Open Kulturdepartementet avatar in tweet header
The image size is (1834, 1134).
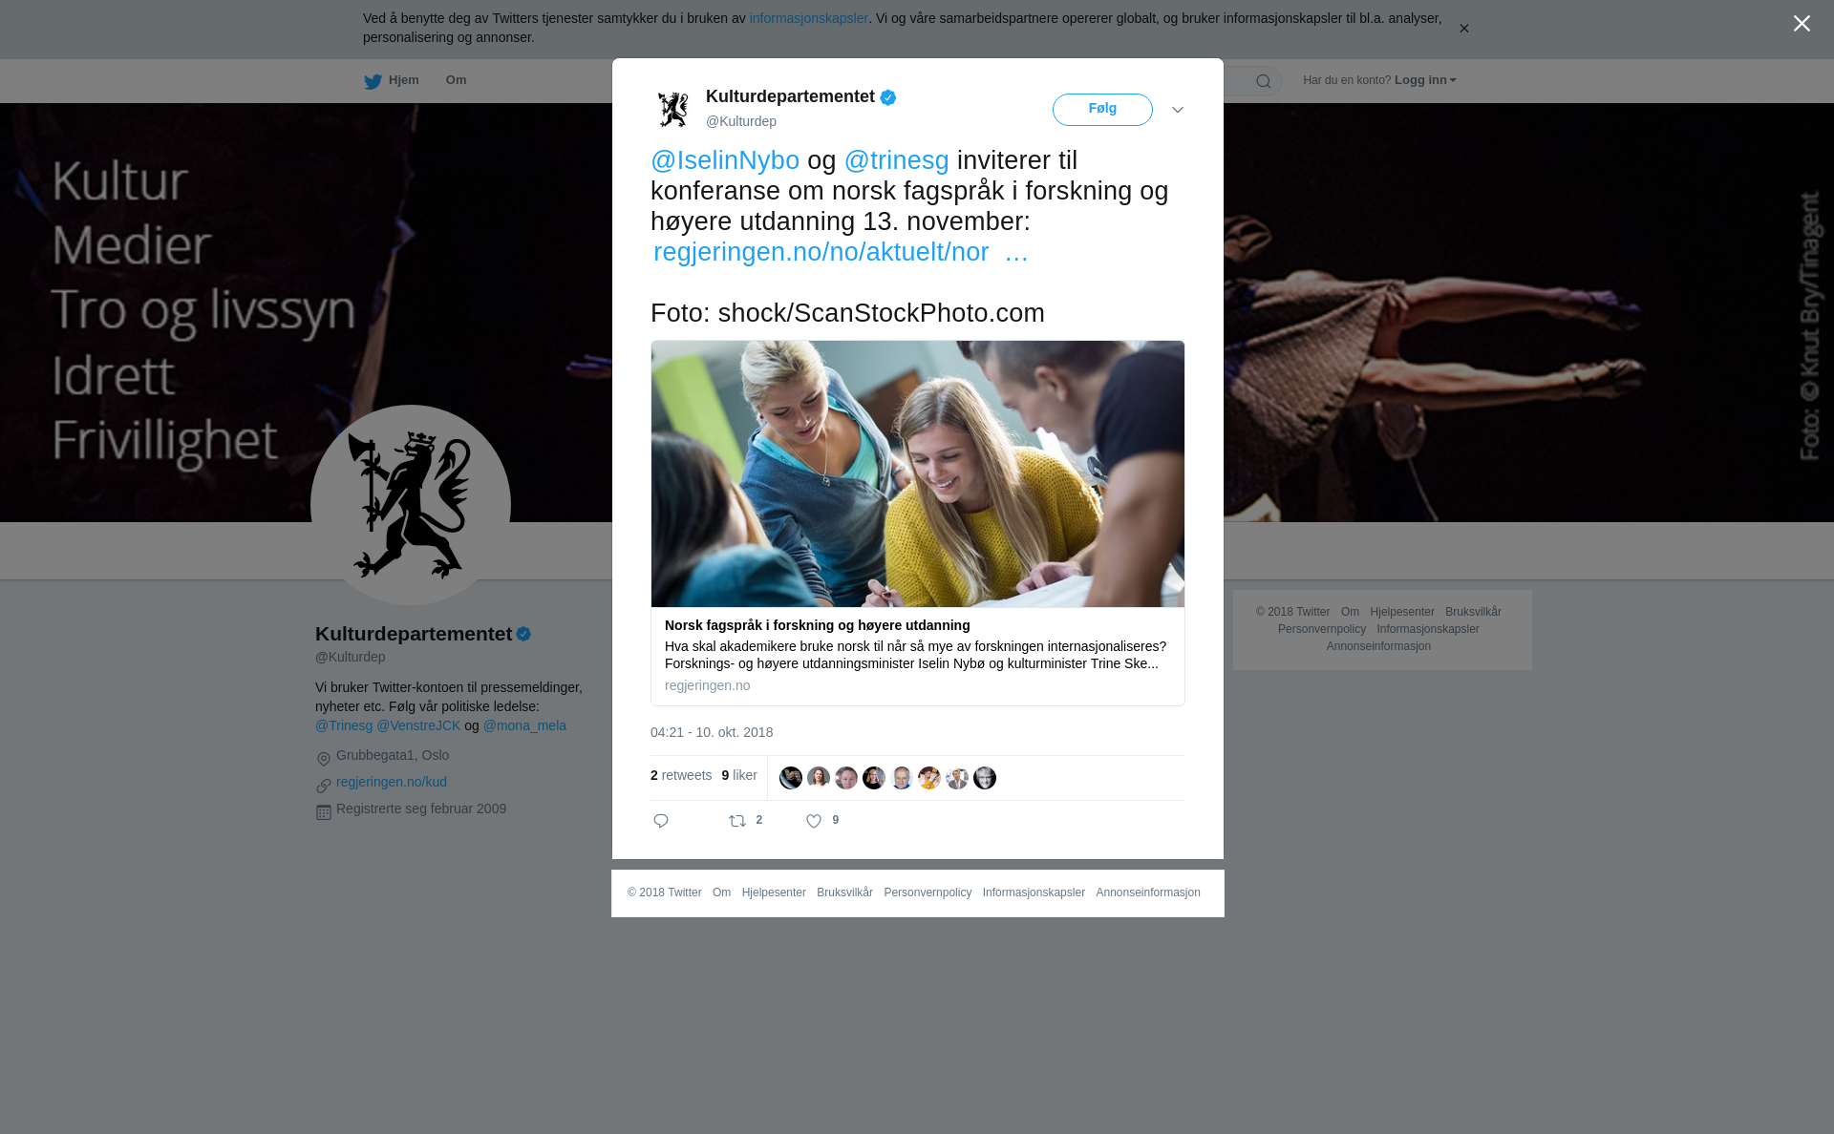[x=673, y=109]
